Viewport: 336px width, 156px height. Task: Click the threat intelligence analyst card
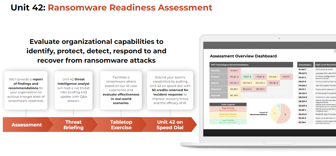point(73,90)
